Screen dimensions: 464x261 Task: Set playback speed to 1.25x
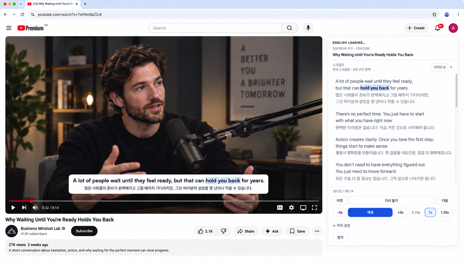coord(445,212)
